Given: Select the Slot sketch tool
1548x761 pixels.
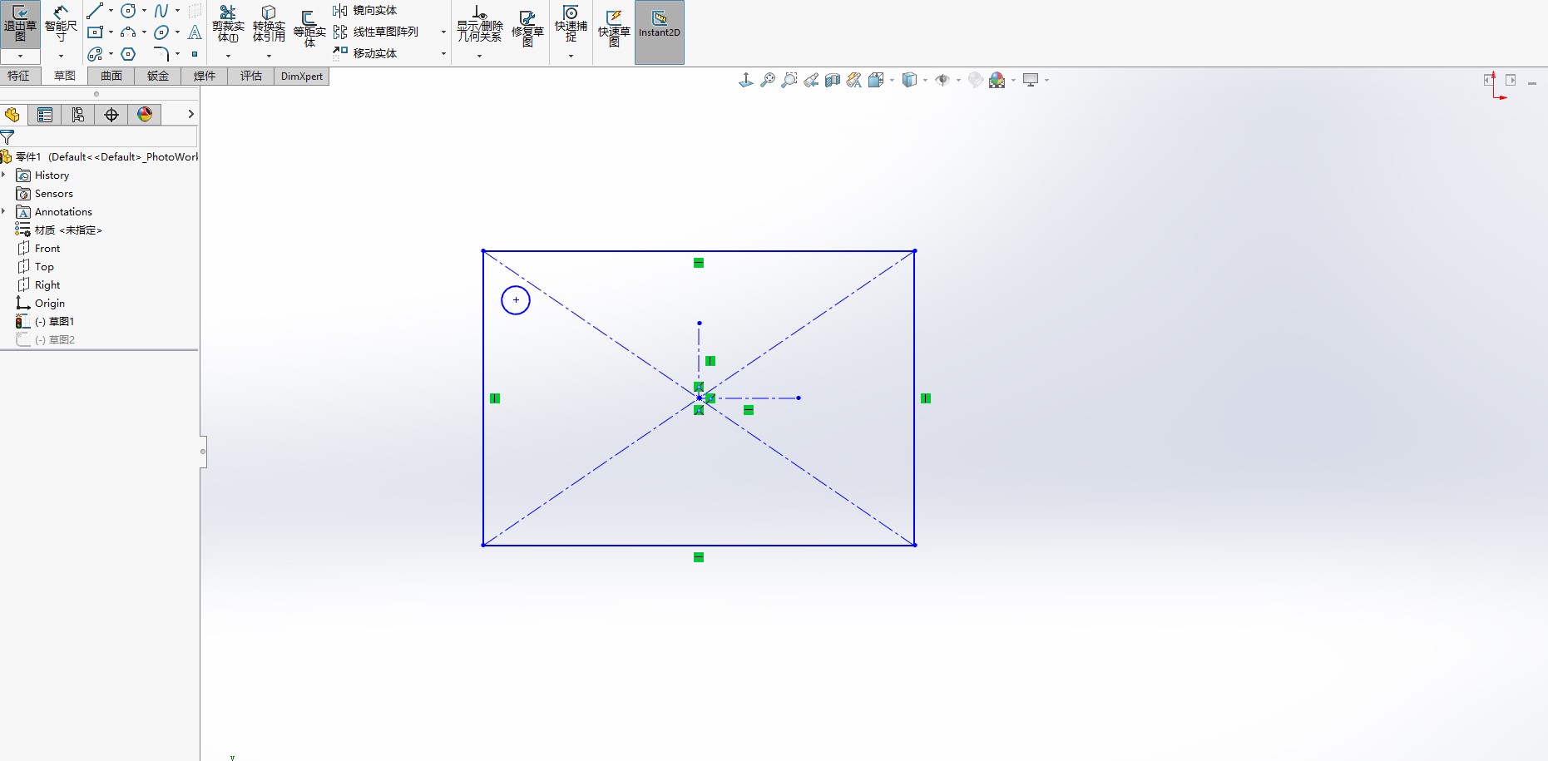Looking at the screenshot, I should coord(95,54).
